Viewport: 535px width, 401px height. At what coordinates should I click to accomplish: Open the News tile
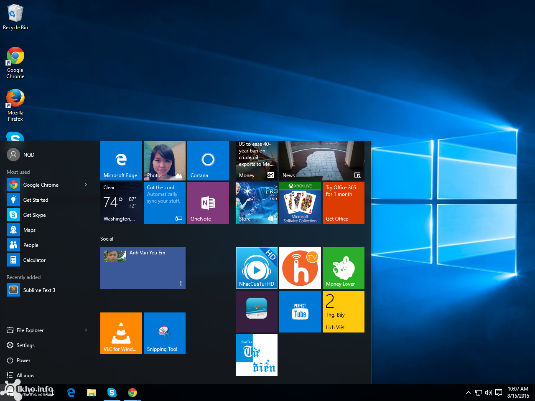(x=322, y=161)
